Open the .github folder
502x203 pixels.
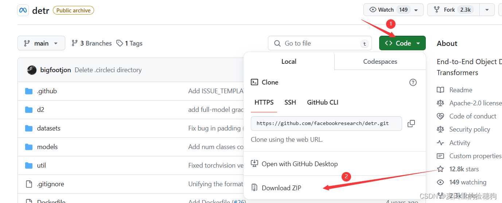point(47,91)
